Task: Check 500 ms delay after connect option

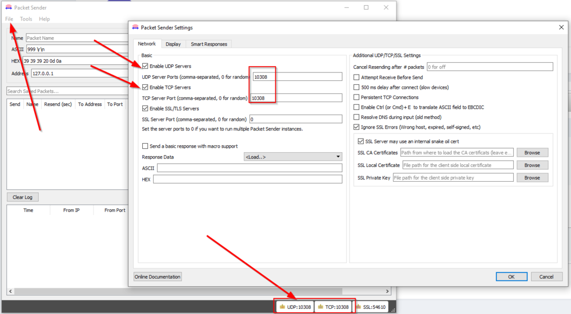Action: tap(356, 87)
